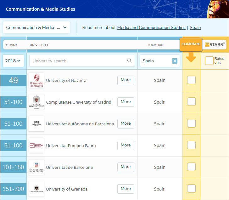
Task: Check compare box for Universitat de Barcelona
Action: 191,167
